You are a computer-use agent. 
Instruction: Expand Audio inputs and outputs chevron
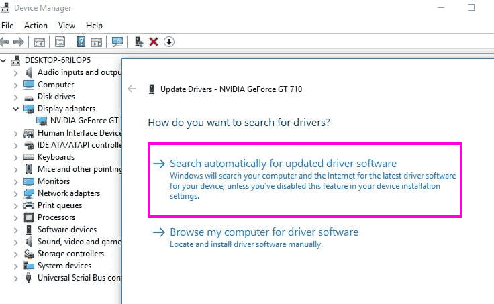click(15, 73)
